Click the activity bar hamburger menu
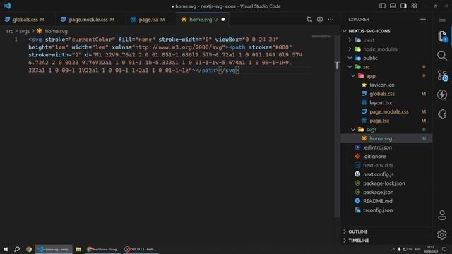452x254 pixels. (442, 20)
